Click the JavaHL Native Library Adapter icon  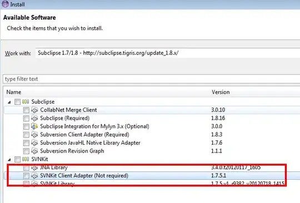(x=34, y=143)
